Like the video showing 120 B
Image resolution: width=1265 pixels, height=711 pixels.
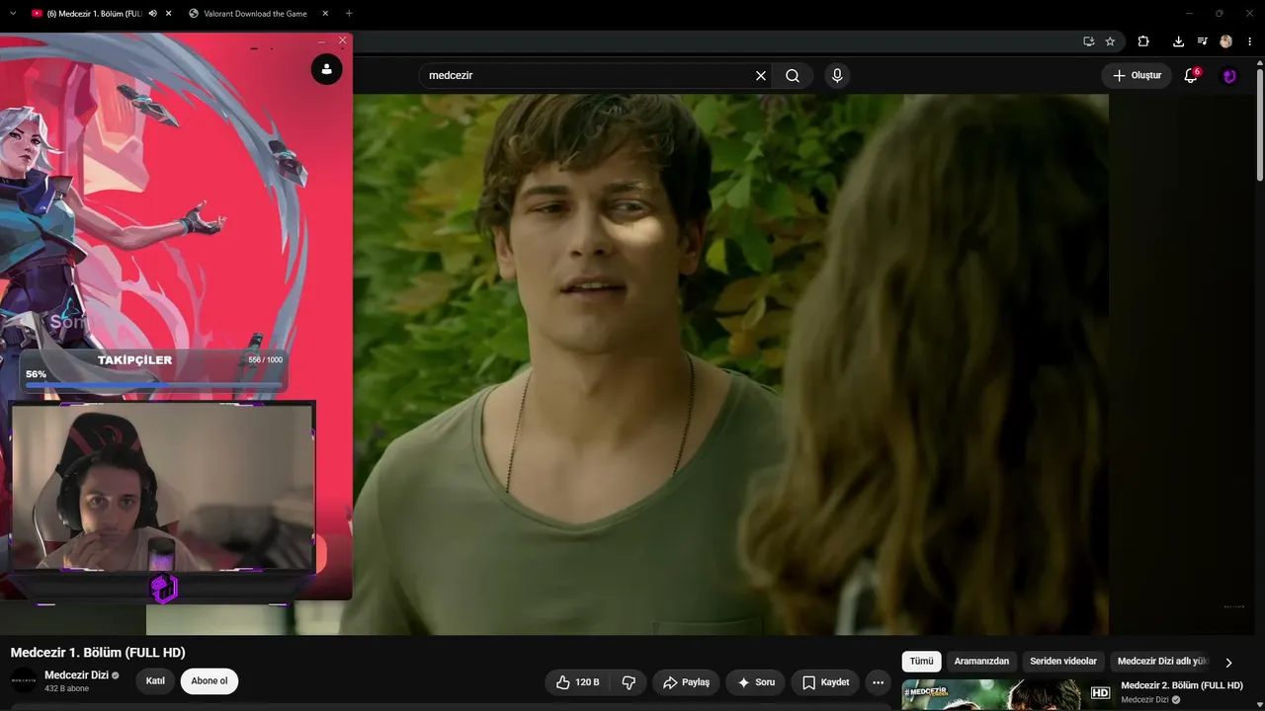[577, 682]
